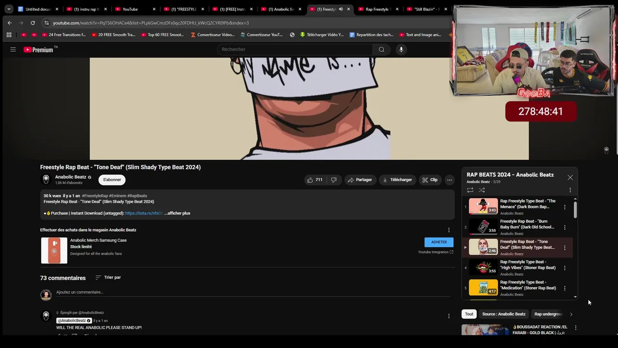The height and width of the screenshot is (348, 618).
Task: Open Télécharger Vidéo Y... bookmark
Action: (x=322, y=35)
